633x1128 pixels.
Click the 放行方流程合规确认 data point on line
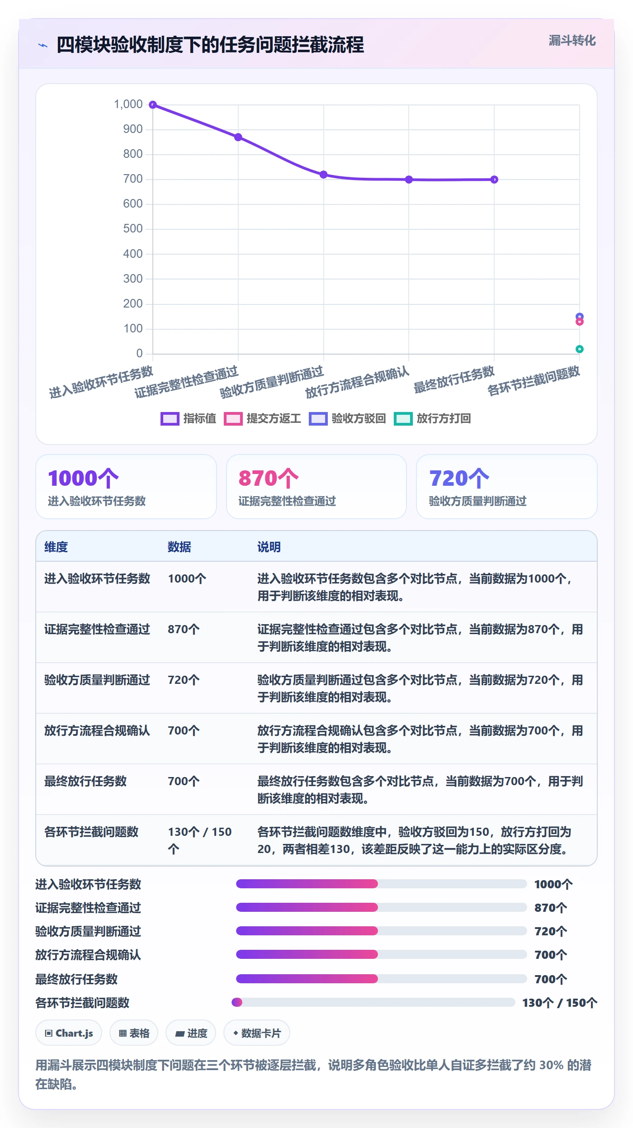click(409, 180)
